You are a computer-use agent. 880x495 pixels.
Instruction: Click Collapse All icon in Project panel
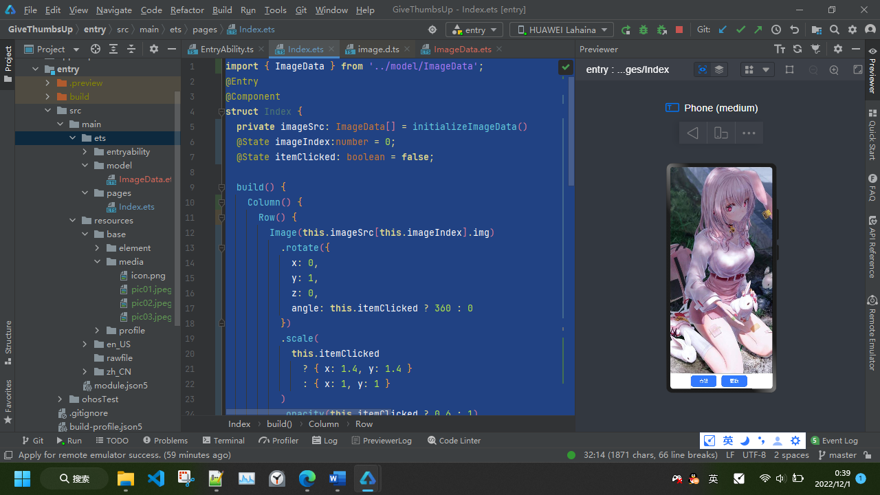coord(131,49)
